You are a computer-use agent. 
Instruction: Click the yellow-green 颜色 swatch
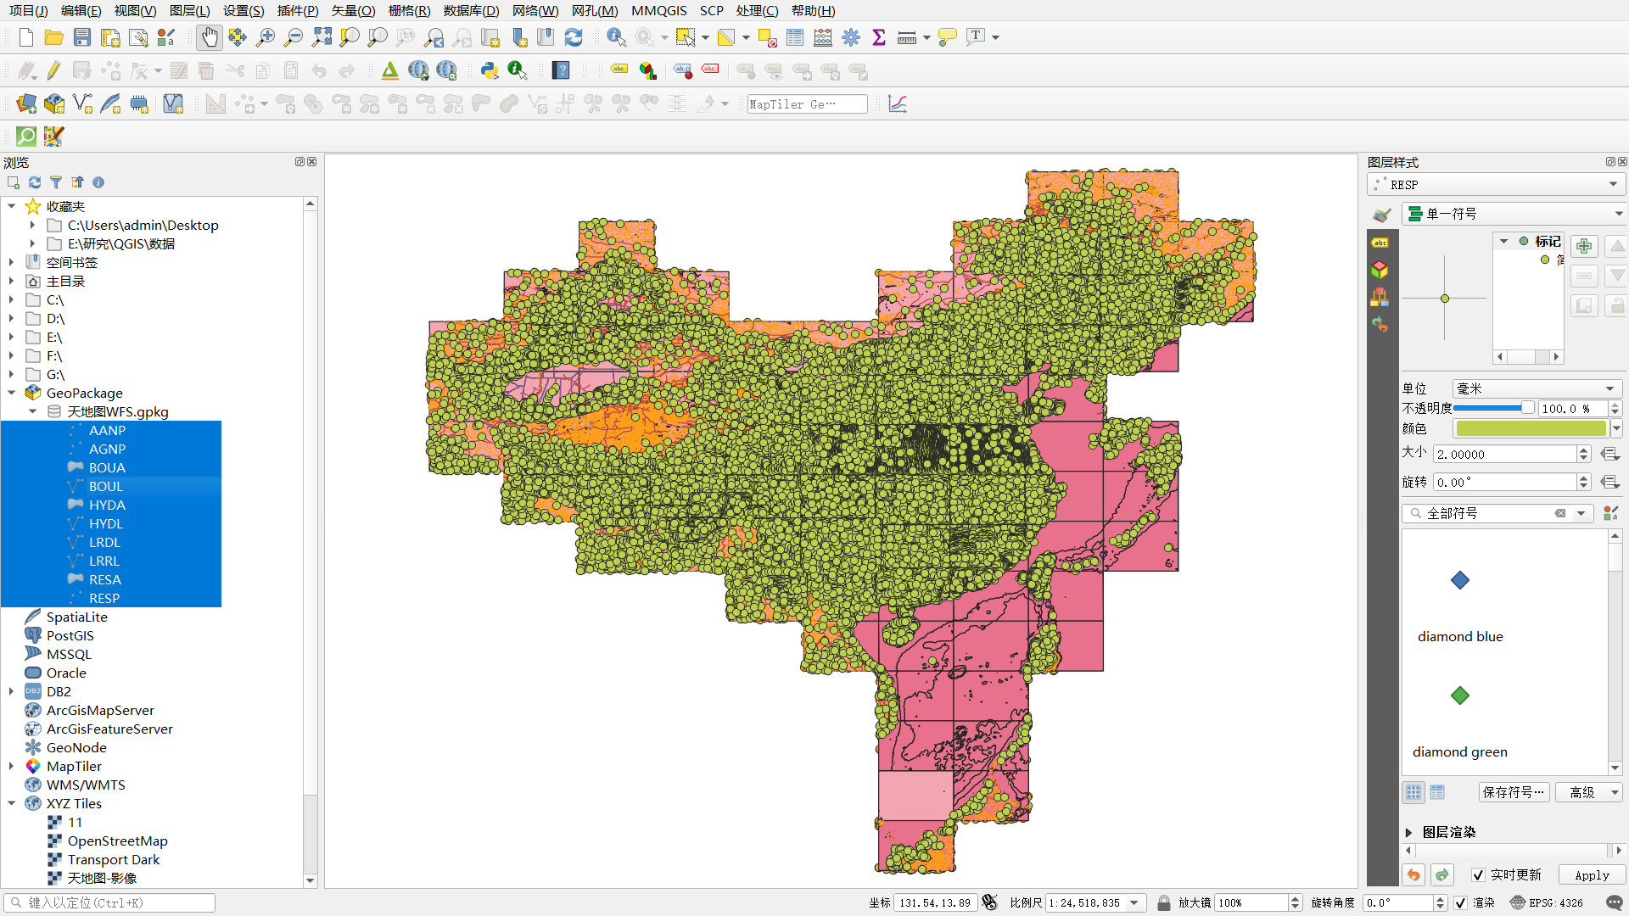tap(1530, 429)
